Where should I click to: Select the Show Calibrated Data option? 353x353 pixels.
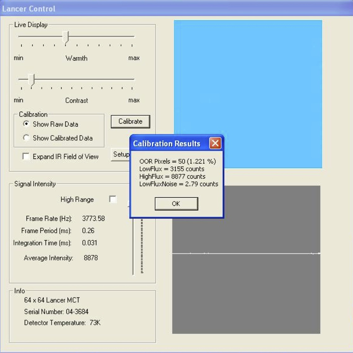pyautogui.click(x=26, y=138)
